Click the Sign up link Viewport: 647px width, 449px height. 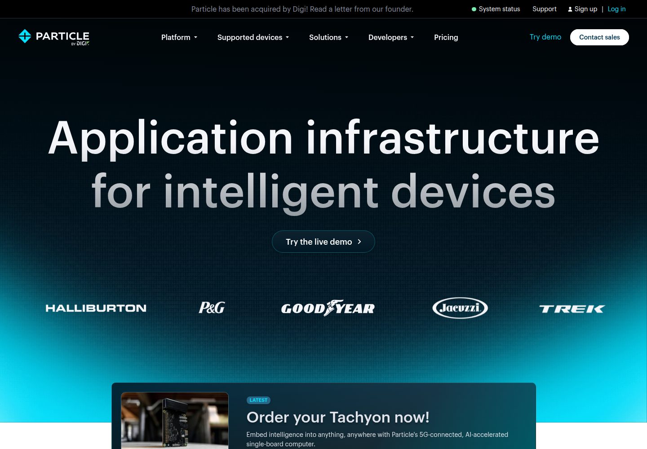point(586,9)
